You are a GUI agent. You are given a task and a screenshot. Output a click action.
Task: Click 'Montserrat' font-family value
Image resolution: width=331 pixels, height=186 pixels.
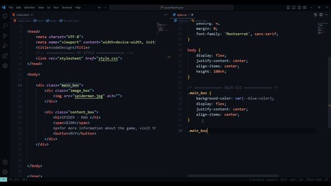(x=237, y=34)
